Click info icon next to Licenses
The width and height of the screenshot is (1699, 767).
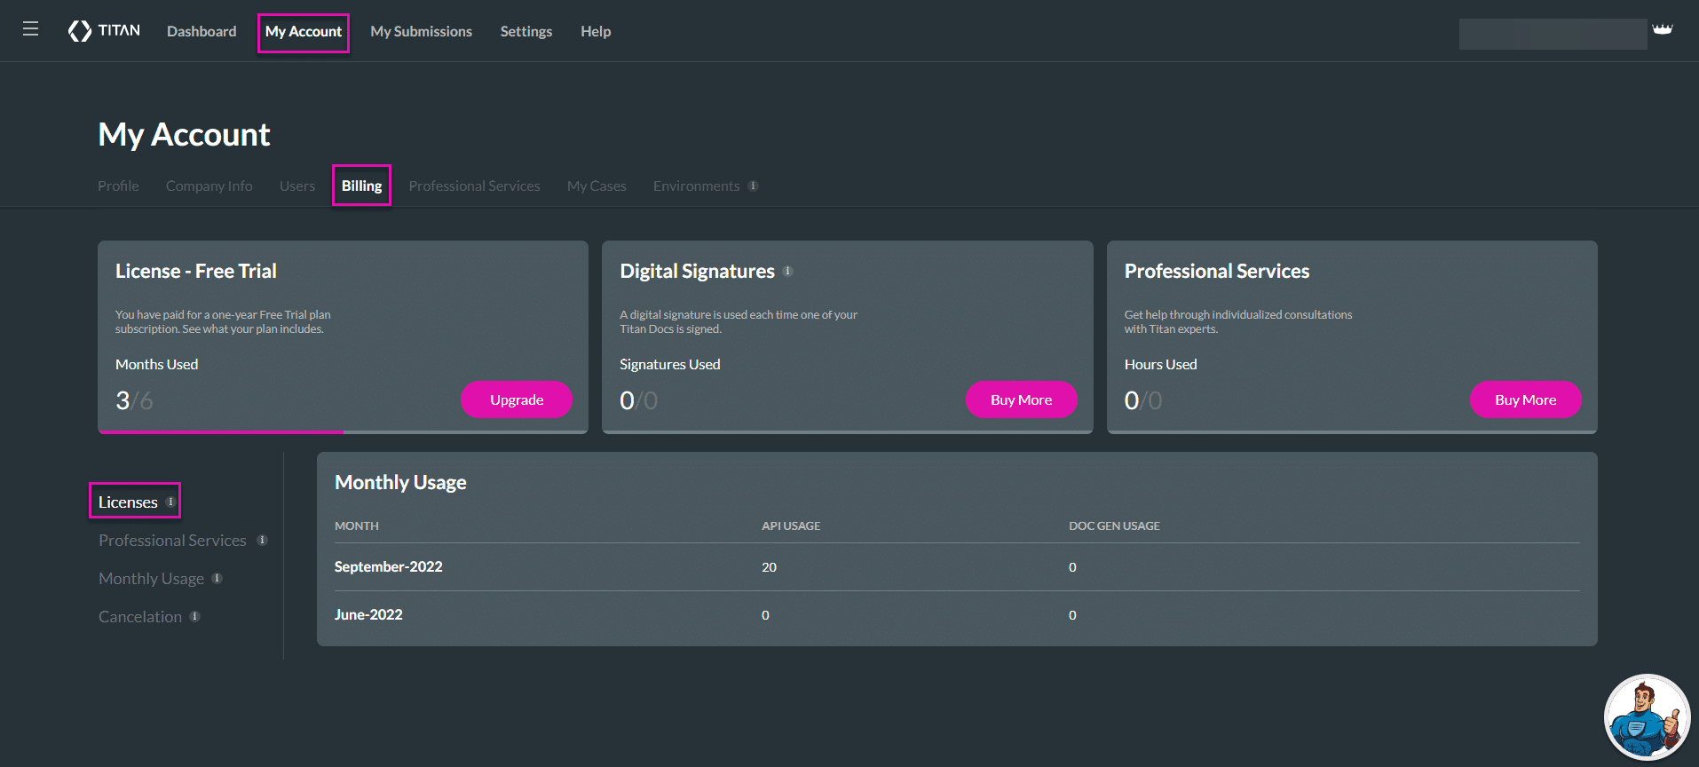[170, 502]
